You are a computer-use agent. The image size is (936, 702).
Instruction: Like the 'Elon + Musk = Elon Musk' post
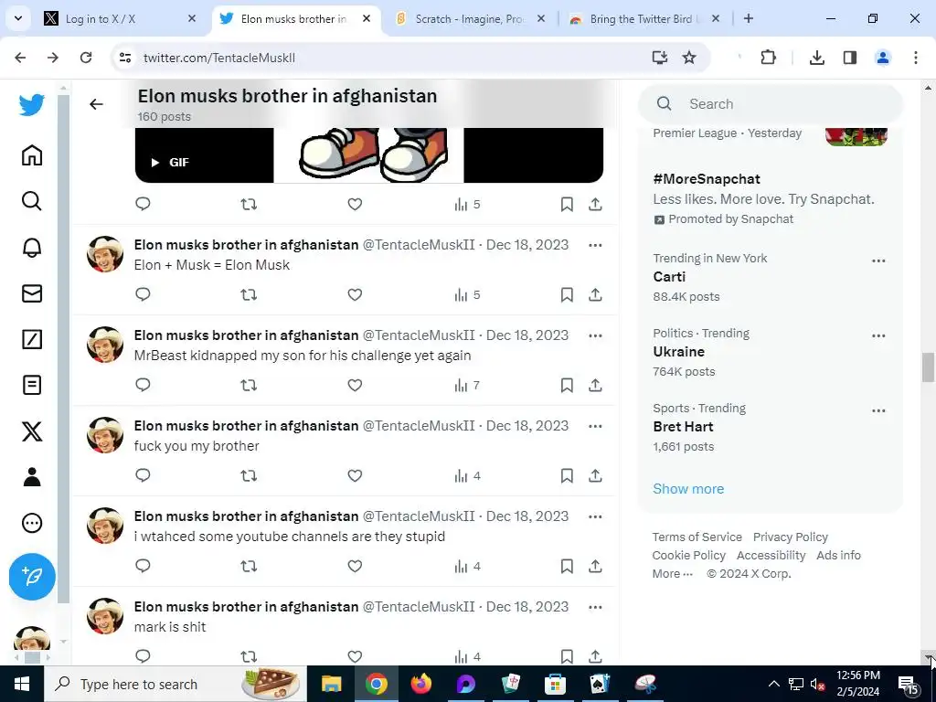tap(355, 294)
